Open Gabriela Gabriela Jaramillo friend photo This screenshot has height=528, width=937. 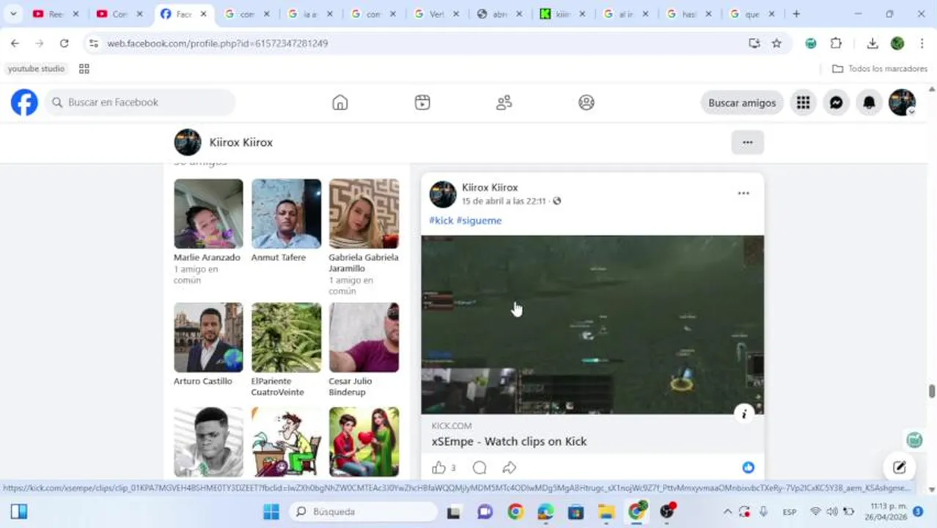[x=364, y=213]
